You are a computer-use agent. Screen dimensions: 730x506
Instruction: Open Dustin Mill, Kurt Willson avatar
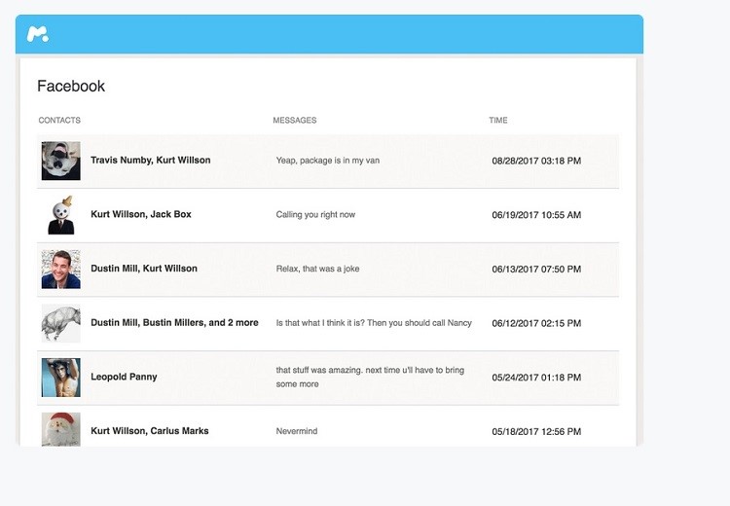pos(61,270)
